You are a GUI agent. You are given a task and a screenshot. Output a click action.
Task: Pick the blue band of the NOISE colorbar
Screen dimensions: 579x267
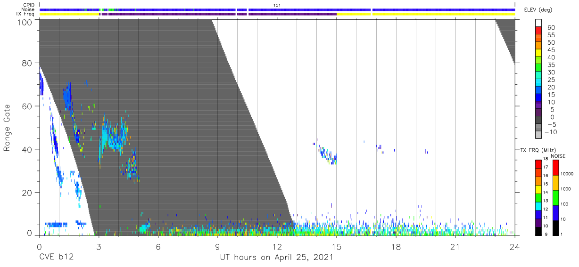[x=555, y=212]
